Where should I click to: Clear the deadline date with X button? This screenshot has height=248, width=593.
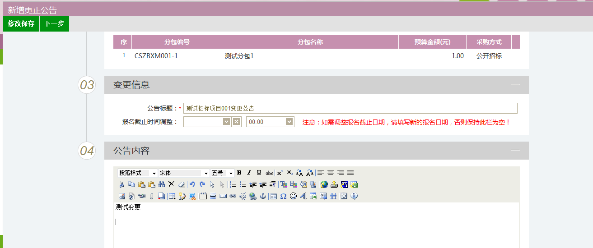pos(237,122)
